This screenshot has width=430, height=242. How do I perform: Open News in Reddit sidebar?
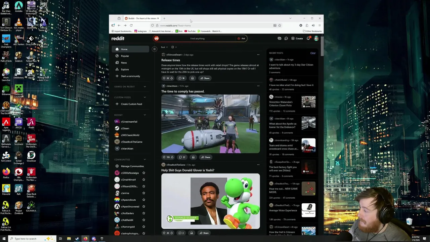coord(130,63)
